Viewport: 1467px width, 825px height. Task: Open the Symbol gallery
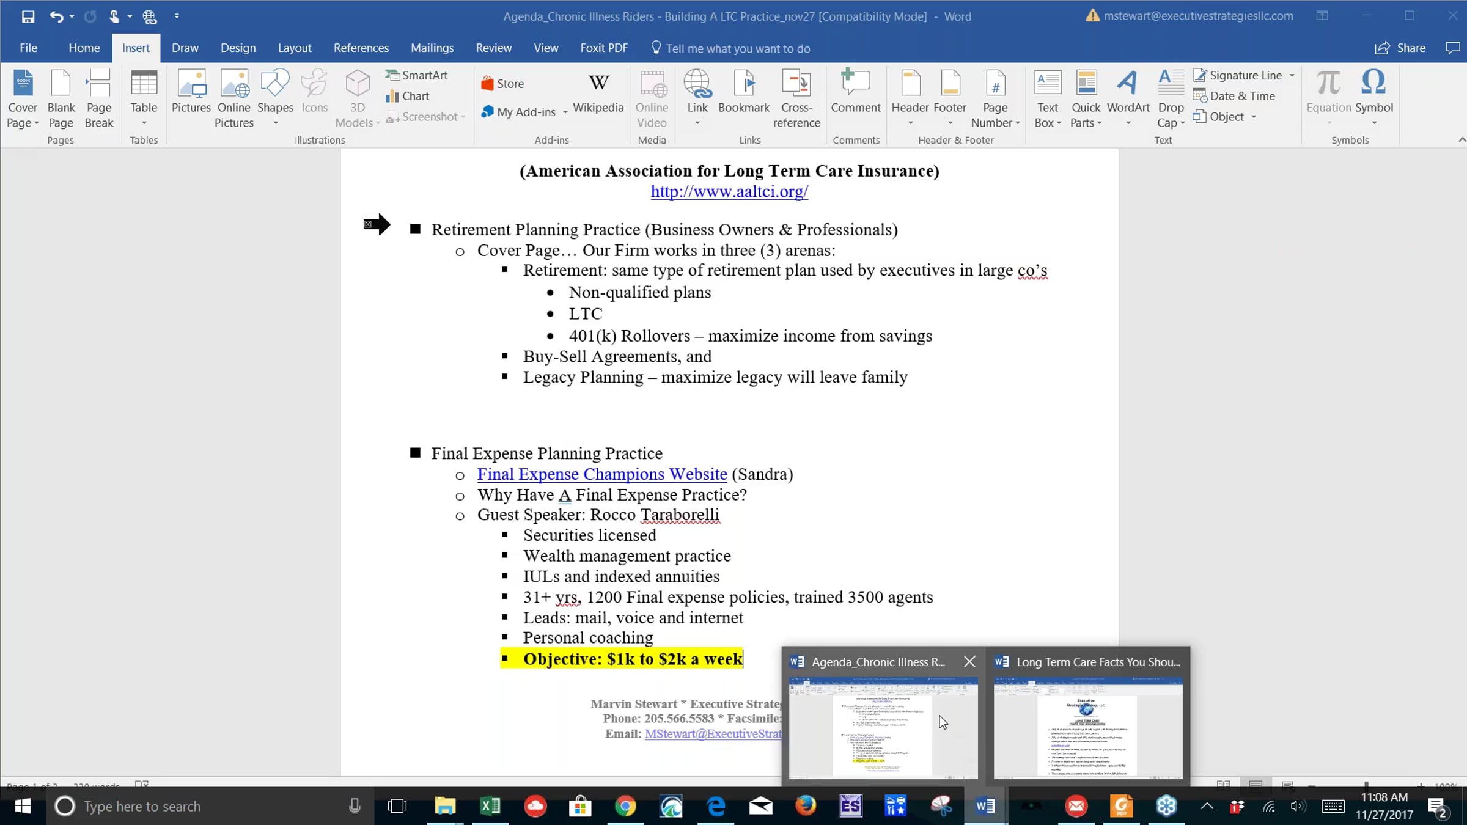pos(1373,99)
